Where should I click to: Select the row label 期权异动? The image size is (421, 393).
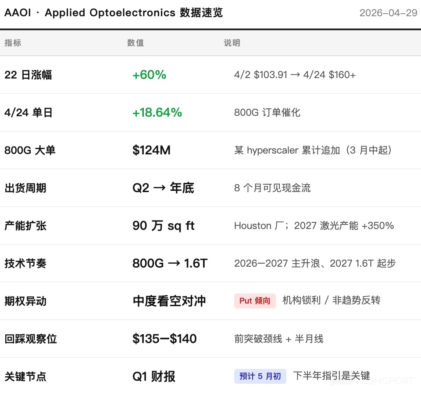[x=25, y=301]
